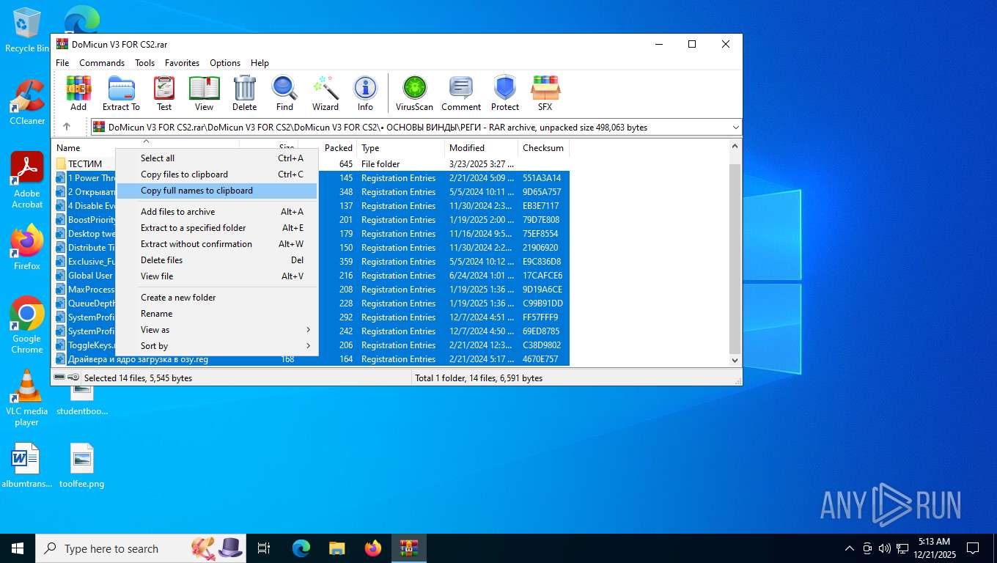
Task: Choose View file in context menu
Action: click(x=217, y=276)
